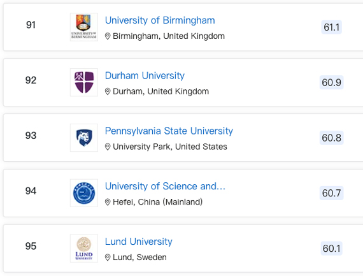
Task: Open the Lund University link
Action: [138, 242]
